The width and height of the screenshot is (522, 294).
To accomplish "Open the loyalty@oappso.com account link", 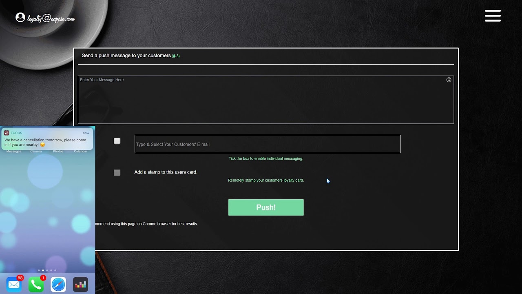I will pos(51,18).
